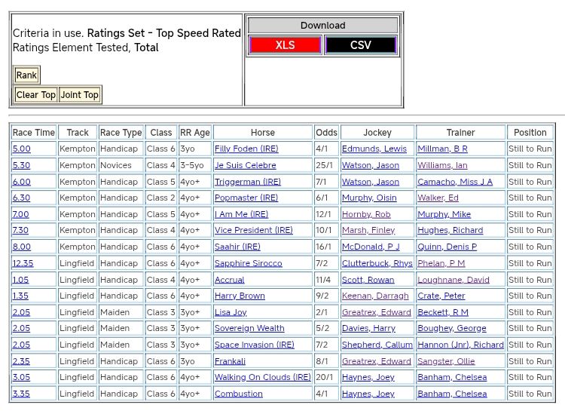Download ratings as CSV file

point(360,45)
